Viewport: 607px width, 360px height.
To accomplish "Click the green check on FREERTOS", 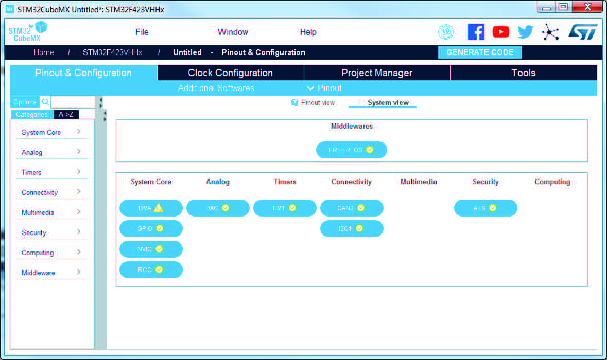I will (x=370, y=150).
